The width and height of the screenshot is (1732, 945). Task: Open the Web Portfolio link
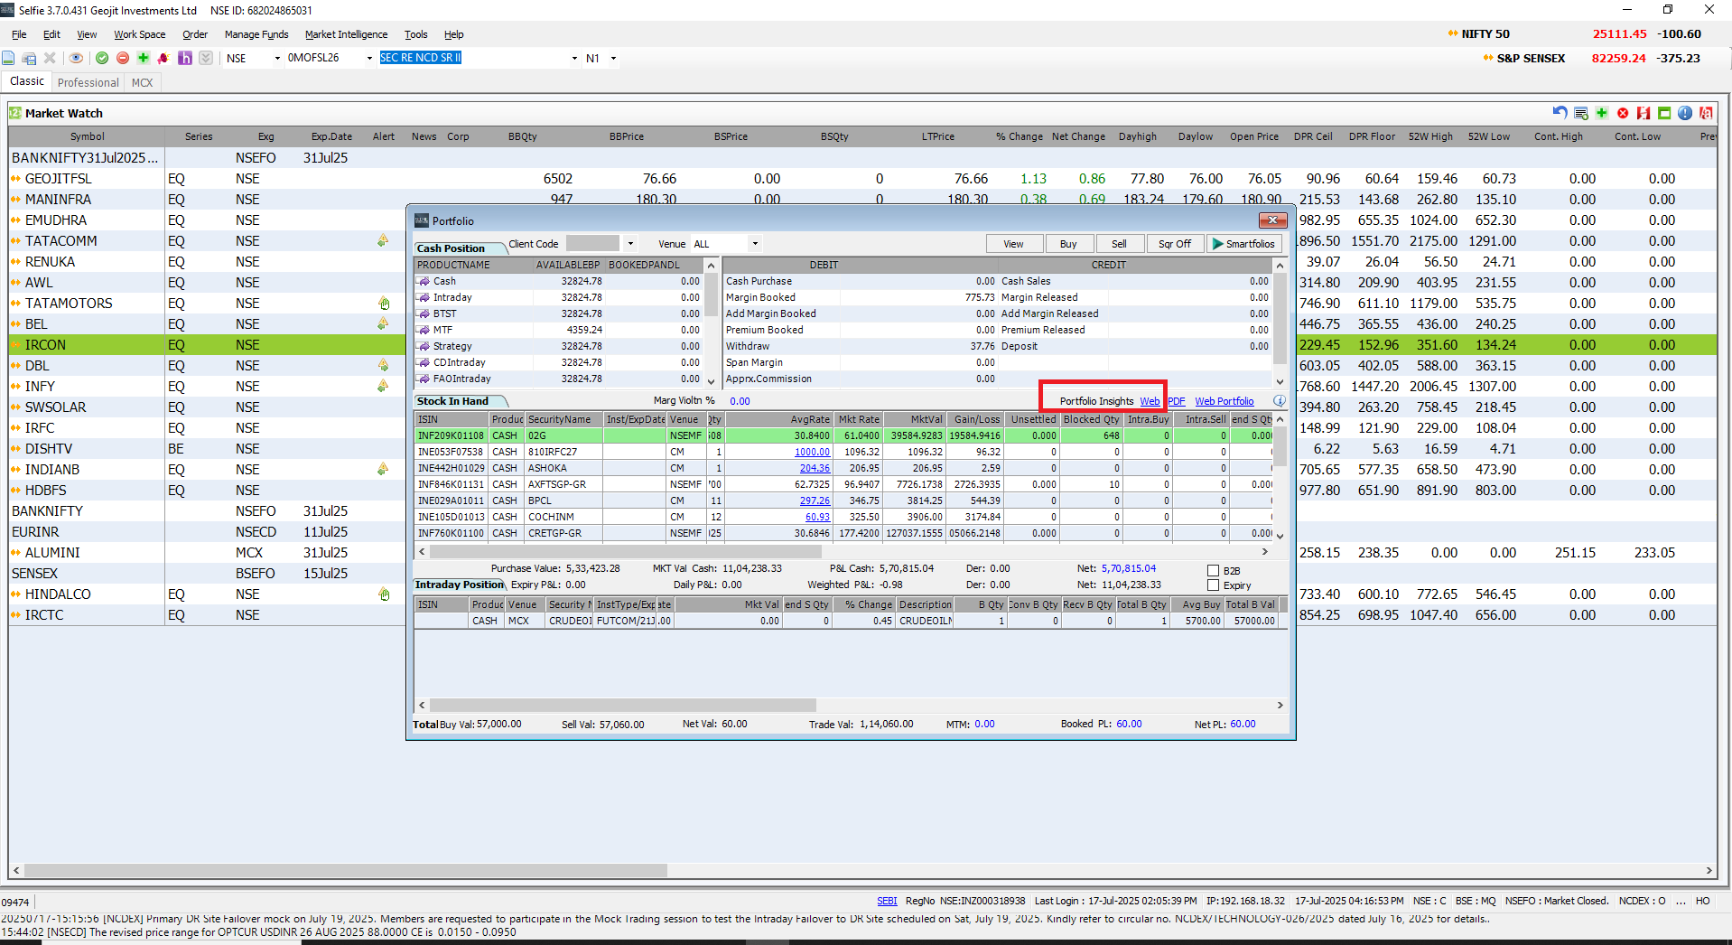(1225, 401)
